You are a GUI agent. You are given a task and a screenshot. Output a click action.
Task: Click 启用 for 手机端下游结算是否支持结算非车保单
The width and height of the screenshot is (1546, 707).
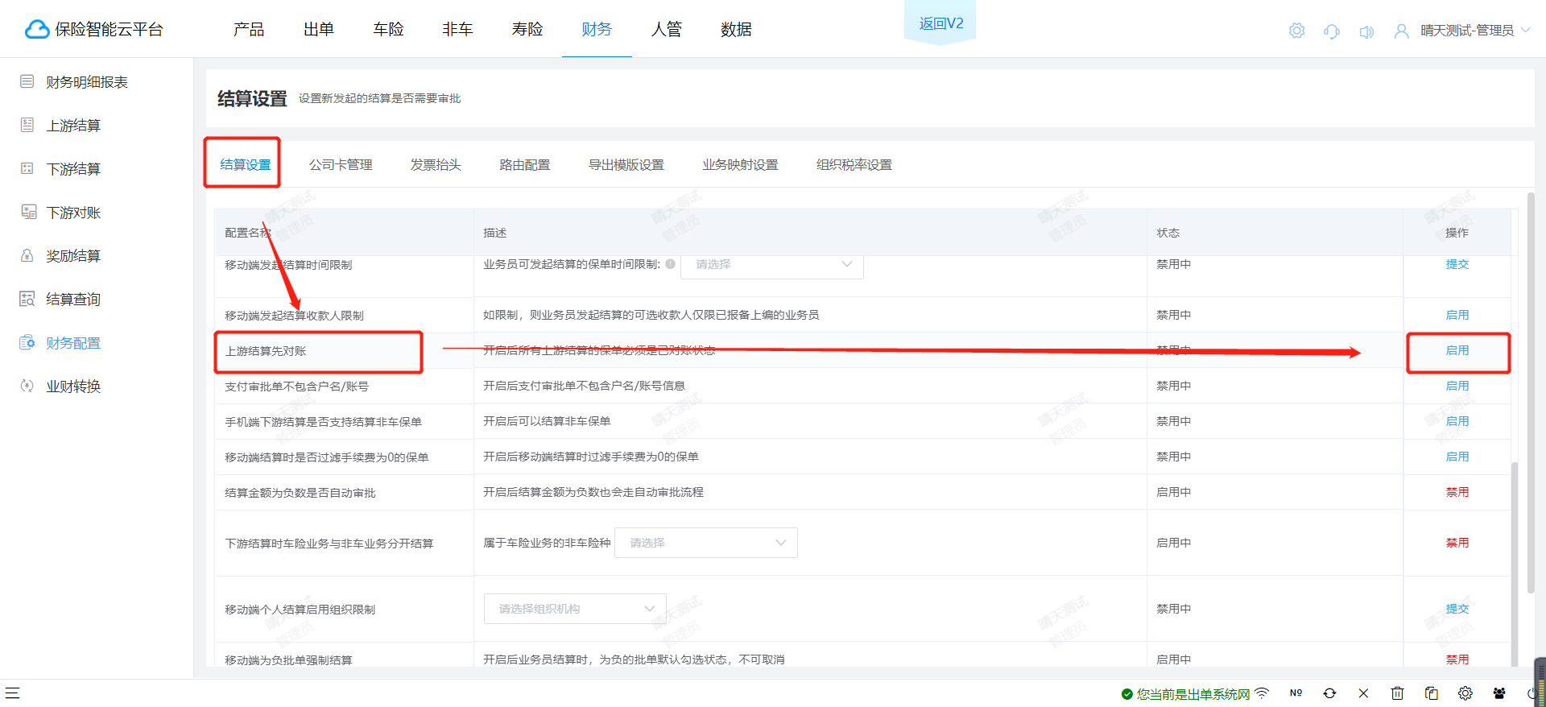point(1457,421)
